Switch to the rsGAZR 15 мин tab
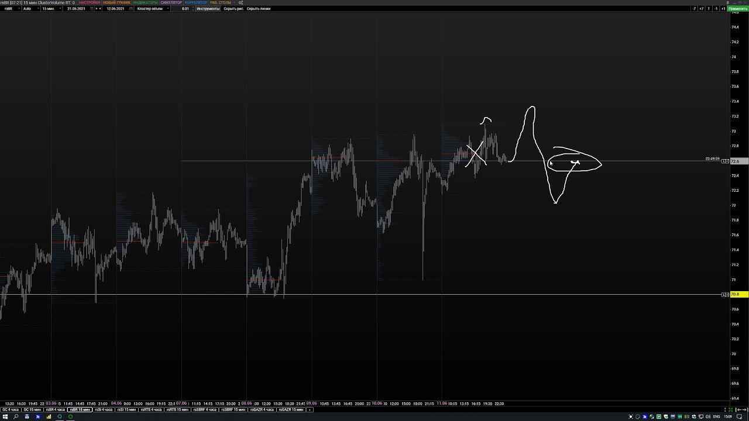Screen dimensions: 749x421 (x=291, y=409)
